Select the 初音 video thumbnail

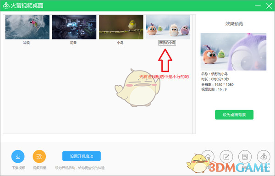tap(74, 27)
